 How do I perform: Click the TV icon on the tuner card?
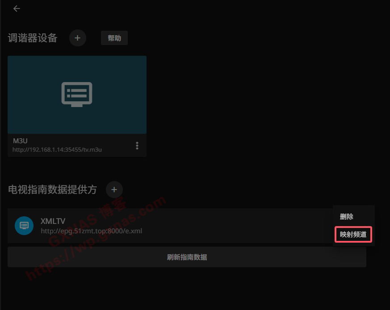point(77,94)
